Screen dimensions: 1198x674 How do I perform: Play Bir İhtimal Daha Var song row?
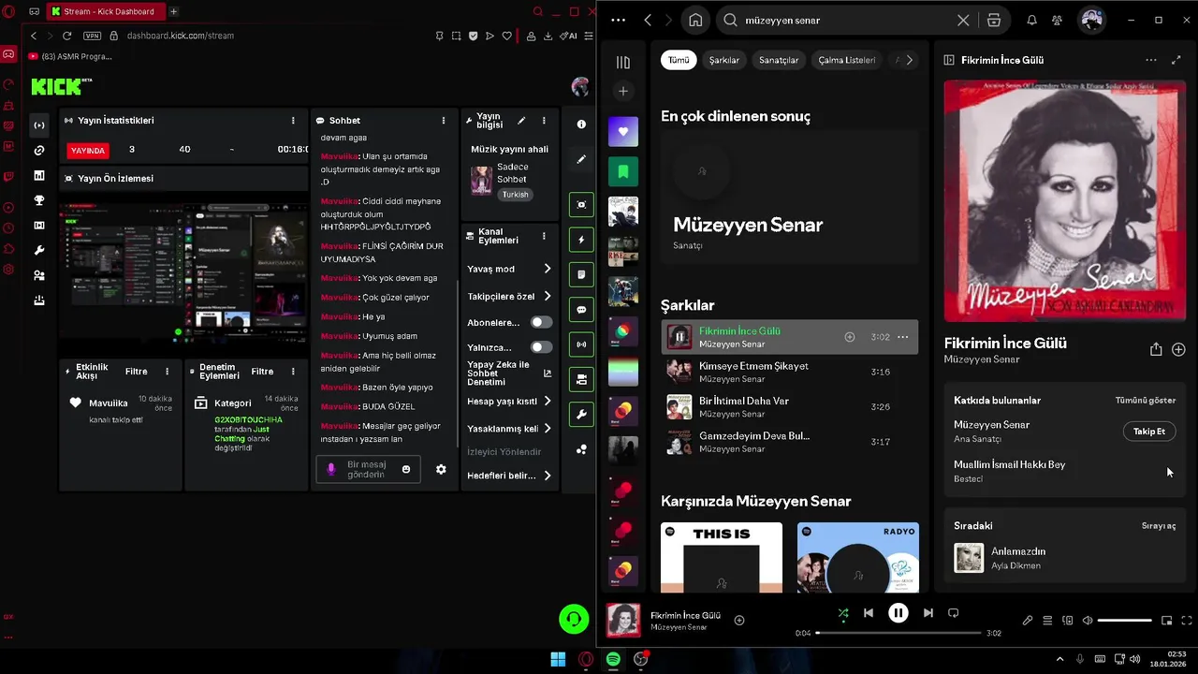[789, 407]
